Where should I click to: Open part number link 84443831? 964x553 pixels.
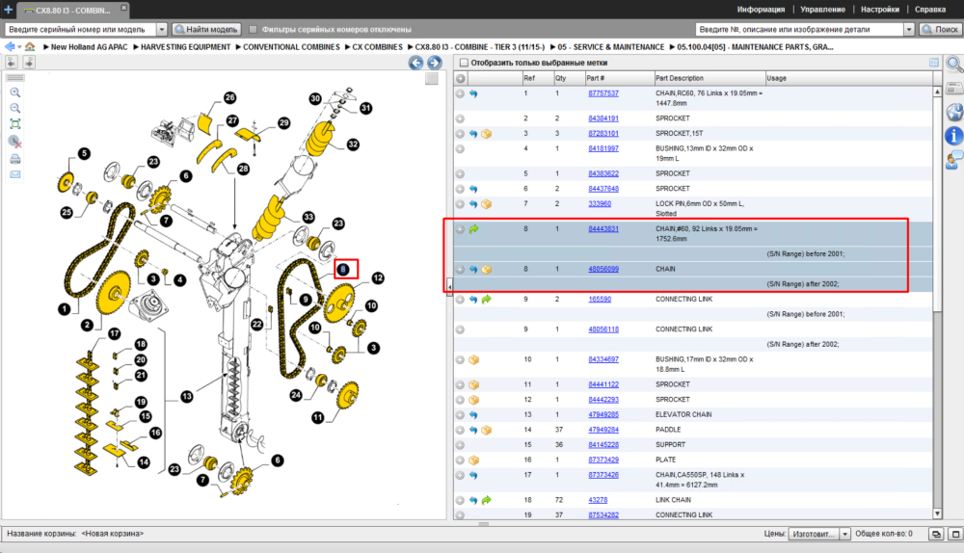603,229
